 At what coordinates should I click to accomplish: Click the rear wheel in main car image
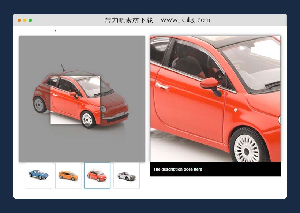coord(39,105)
